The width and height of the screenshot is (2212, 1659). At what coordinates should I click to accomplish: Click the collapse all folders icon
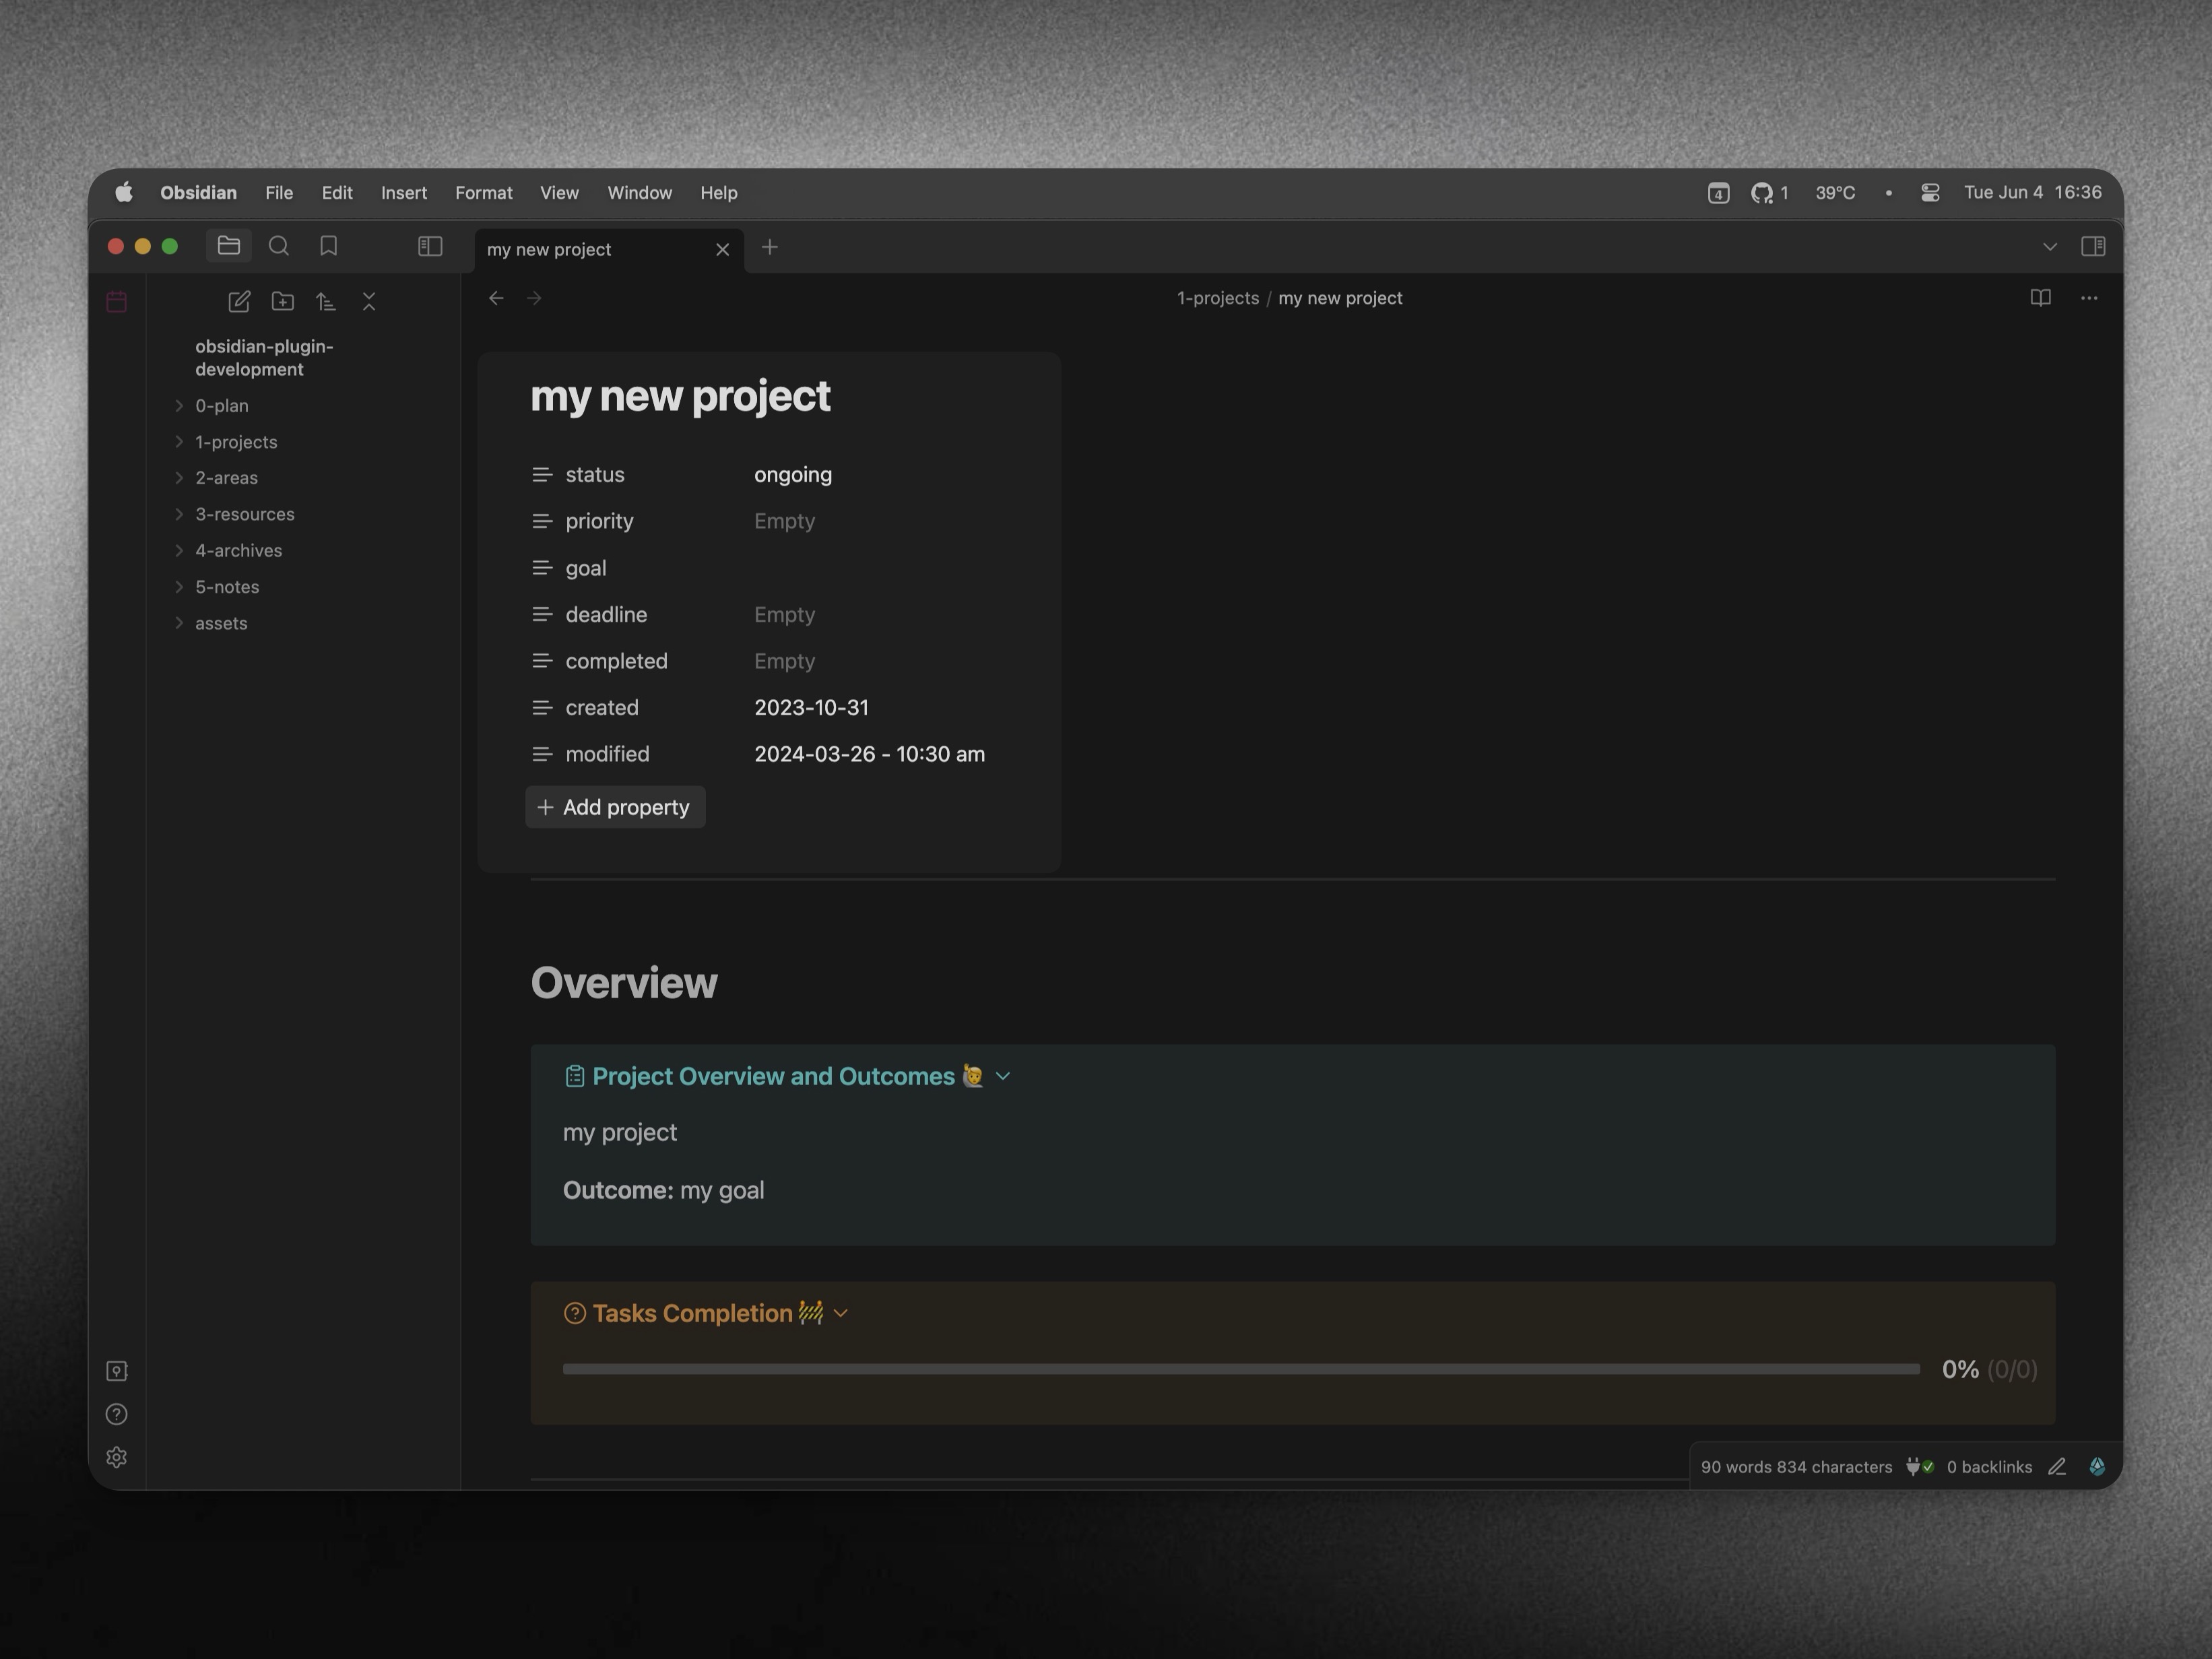[x=369, y=301]
